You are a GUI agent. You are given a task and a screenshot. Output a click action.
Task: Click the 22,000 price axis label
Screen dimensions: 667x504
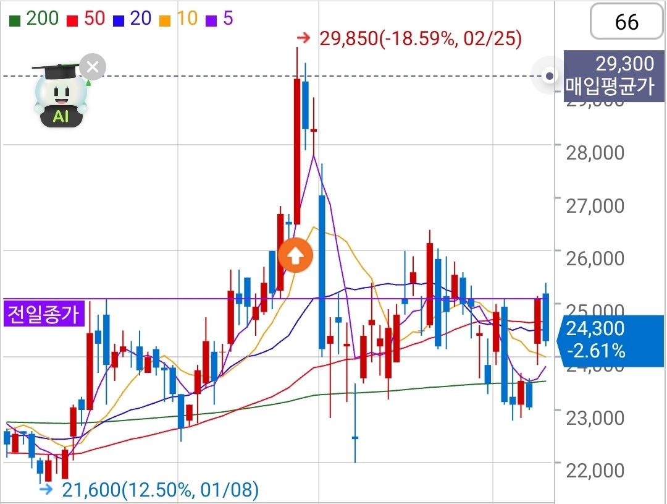(595, 470)
